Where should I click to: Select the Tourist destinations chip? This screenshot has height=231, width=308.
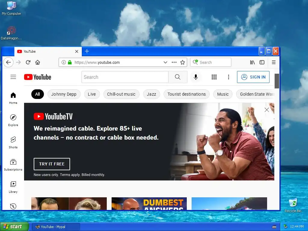186,94
